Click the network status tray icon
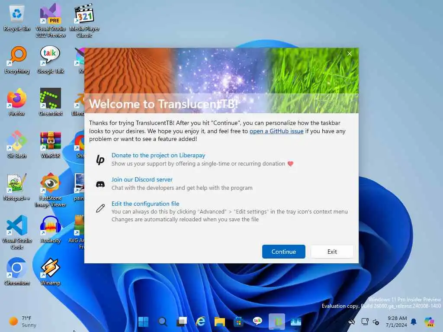 pyautogui.click(x=365, y=322)
